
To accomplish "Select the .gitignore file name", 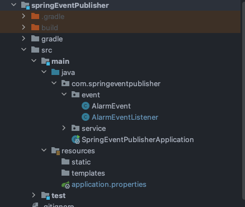I will click(59, 205).
